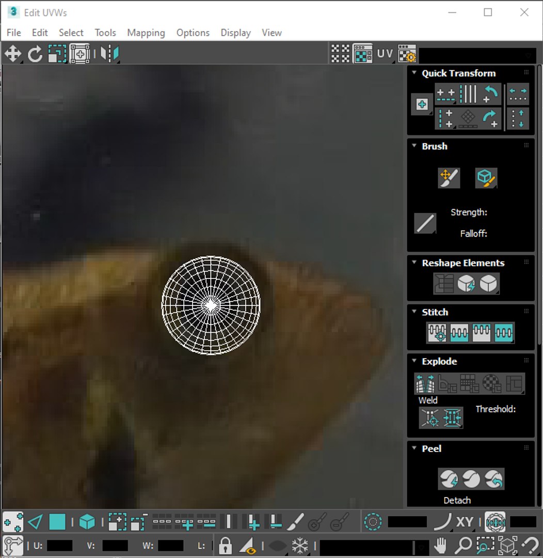The image size is (543, 558).
Task: Click the Space Vertically icon
Action: (x=518, y=118)
